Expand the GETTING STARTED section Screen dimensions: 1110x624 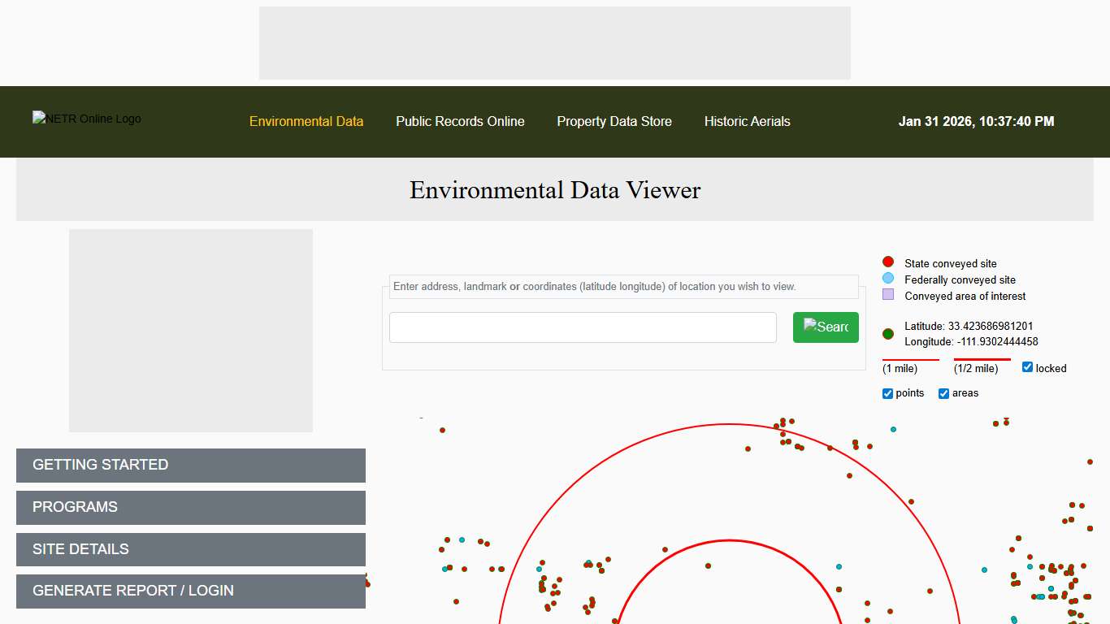point(190,465)
